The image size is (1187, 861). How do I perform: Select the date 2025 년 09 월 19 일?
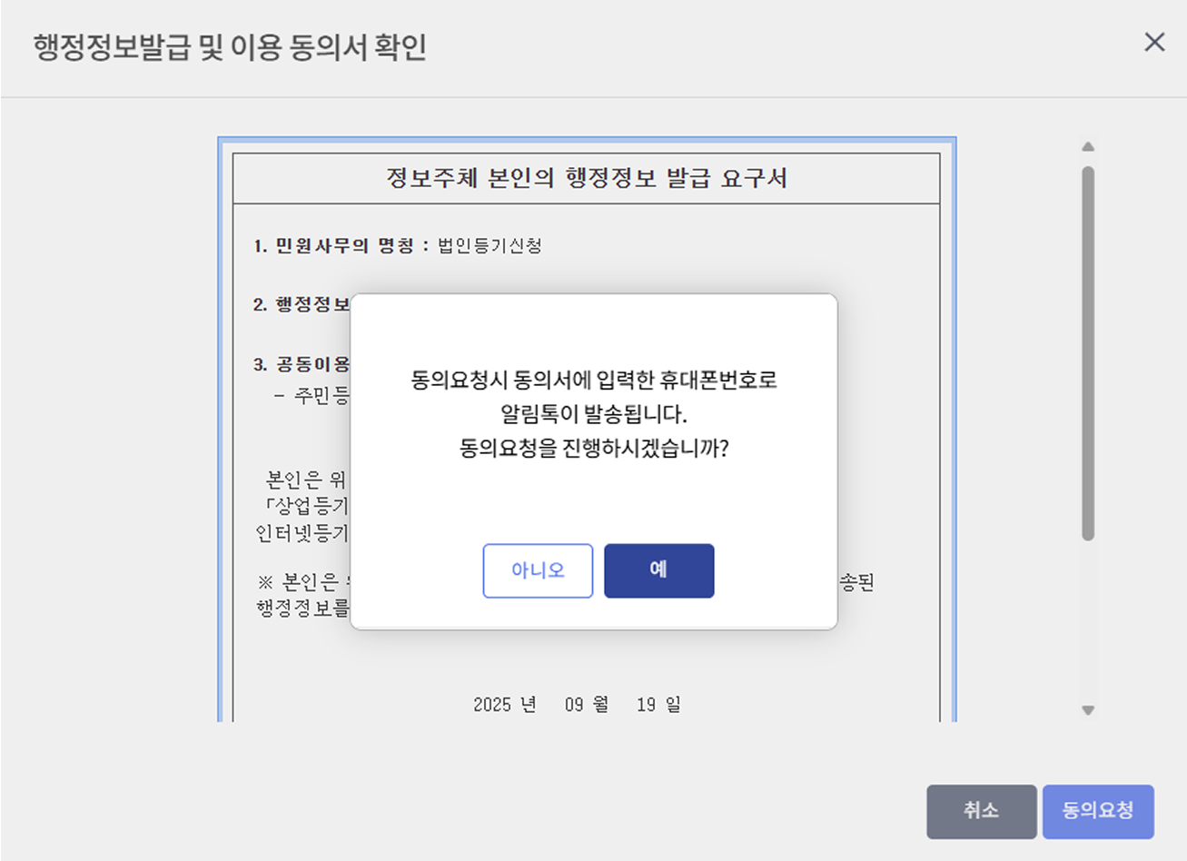coord(577,703)
